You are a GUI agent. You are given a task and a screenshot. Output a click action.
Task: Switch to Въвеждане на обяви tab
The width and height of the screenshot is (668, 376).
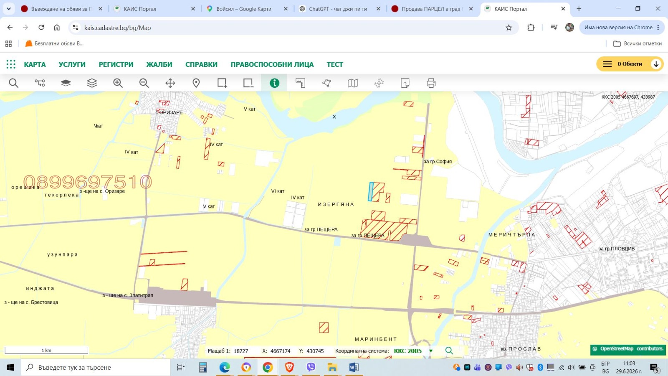click(62, 9)
